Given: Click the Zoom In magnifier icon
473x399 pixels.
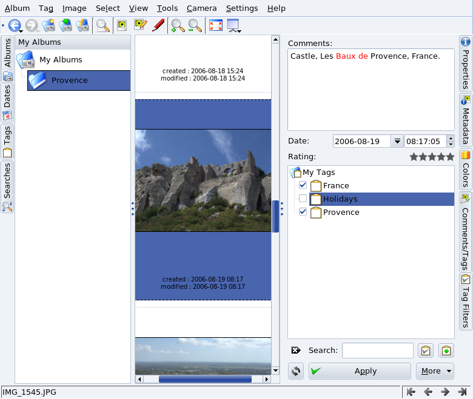Looking at the screenshot, I should 178,25.
